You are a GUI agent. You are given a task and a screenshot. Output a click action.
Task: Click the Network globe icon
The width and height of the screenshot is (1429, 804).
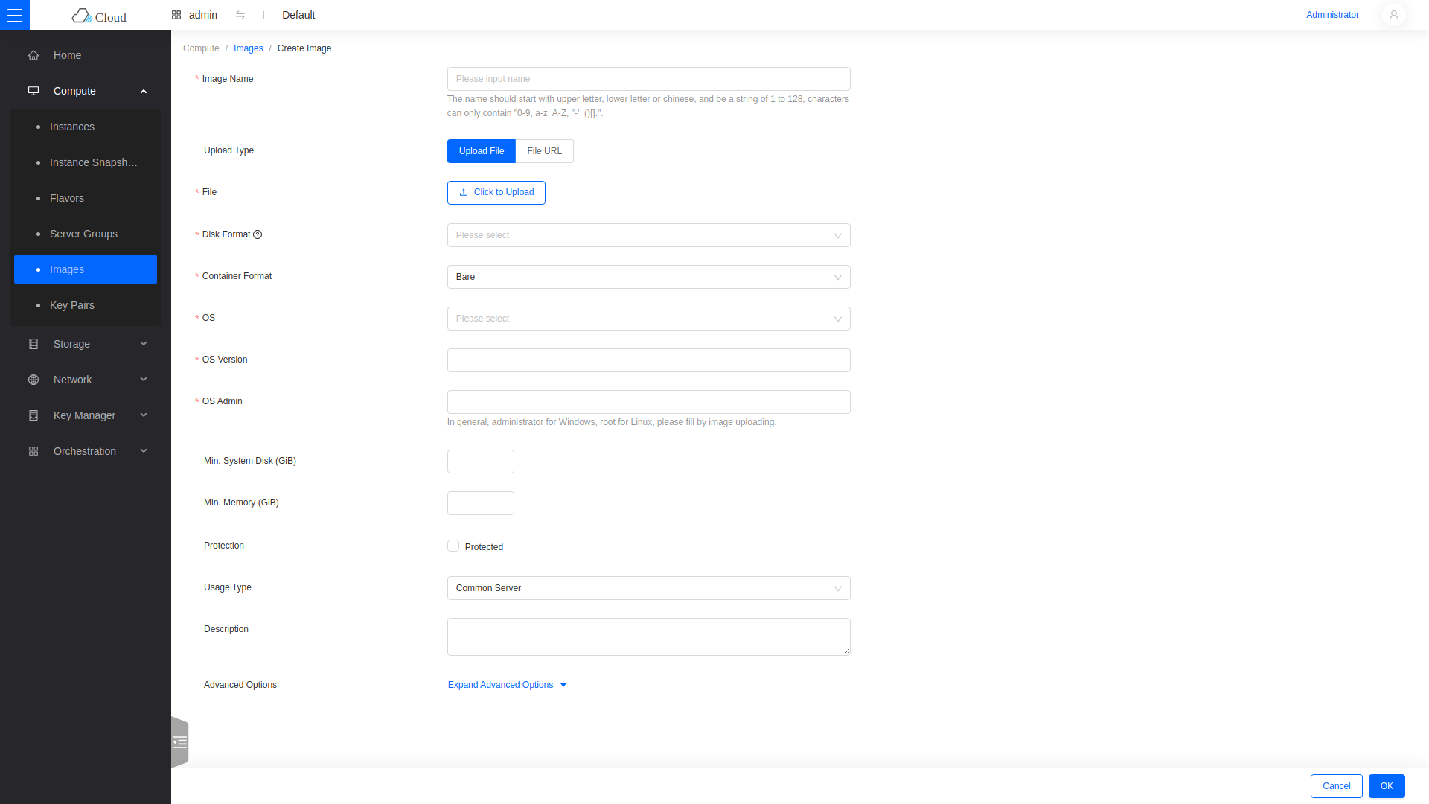(x=33, y=380)
